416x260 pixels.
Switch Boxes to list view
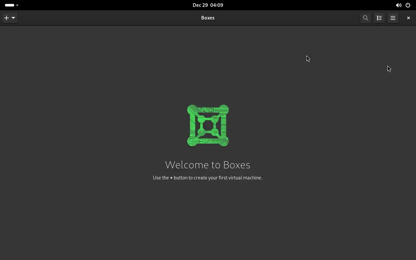(379, 18)
